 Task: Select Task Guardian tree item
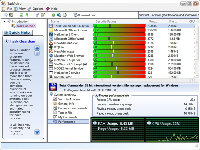(x=26, y=26)
